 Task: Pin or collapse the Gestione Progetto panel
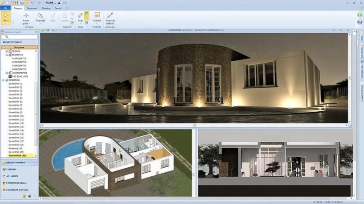pyautogui.click(x=36, y=32)
